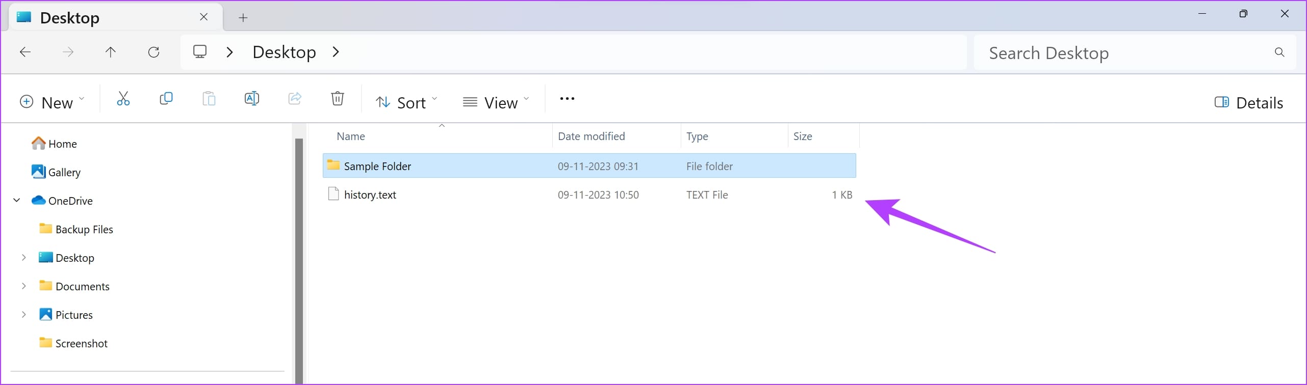Open Pictures folder in navigation pane
Screen dimensions: 1307x385
(x=66, y=315)
